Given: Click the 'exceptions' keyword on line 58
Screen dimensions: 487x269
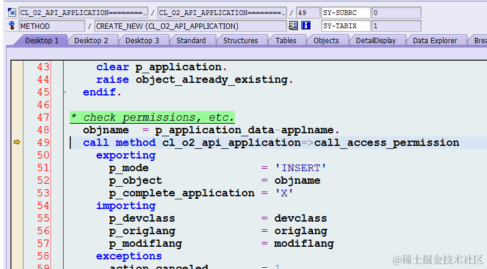Looking at the screenshot, I should [x=129, y=256].
